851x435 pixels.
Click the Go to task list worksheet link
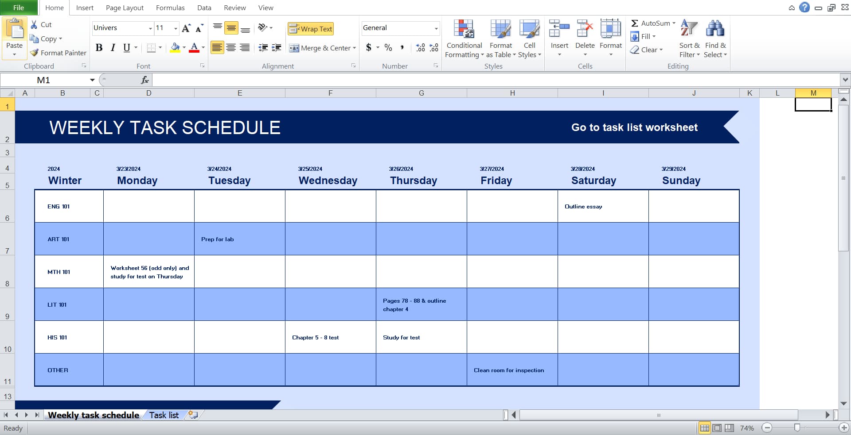click(635, 127)
